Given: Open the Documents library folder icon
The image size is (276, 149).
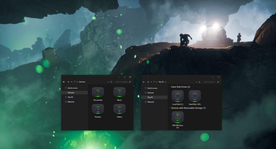Looking at the screenshot, I should tap(98, 93).
